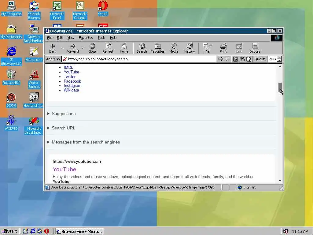This screenshot has width=313, height=235.
Task: Open the Forward button history dropdown arrow
Action: point(83,48)
